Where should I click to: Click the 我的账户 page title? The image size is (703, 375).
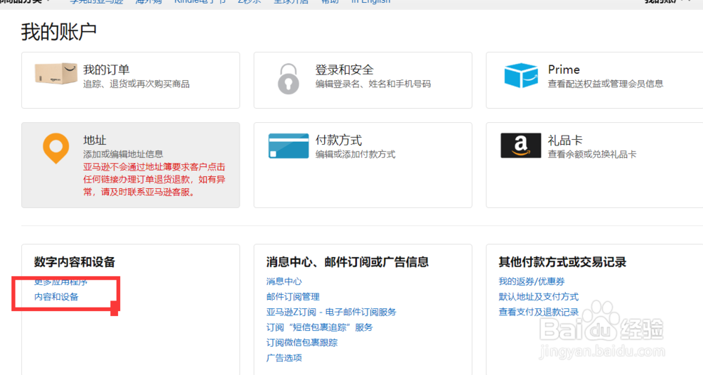point(59,32)
